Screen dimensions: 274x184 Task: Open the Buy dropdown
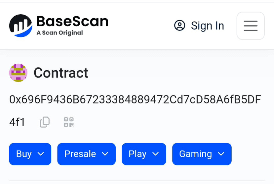pyautogui.click(x=30, y=154)
